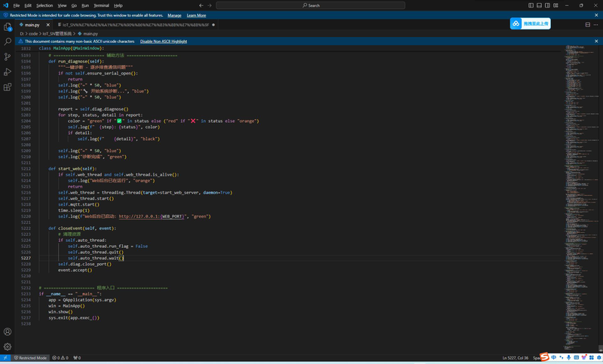Click the errors and warnings status counter
The image size is (603, 364).
click(x=60, y=358)
